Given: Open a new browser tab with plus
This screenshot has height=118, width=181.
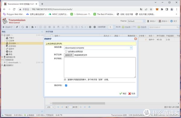Looking at the screenshot, I should click(42, 4).
